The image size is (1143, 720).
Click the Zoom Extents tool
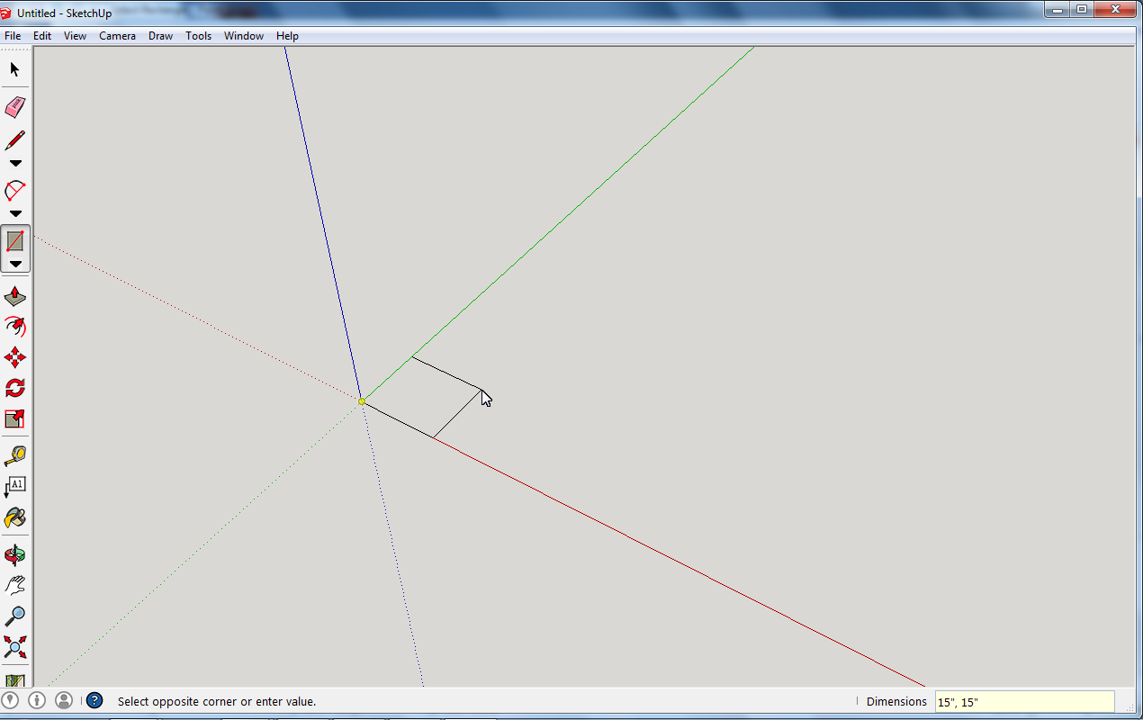point(15,646)
